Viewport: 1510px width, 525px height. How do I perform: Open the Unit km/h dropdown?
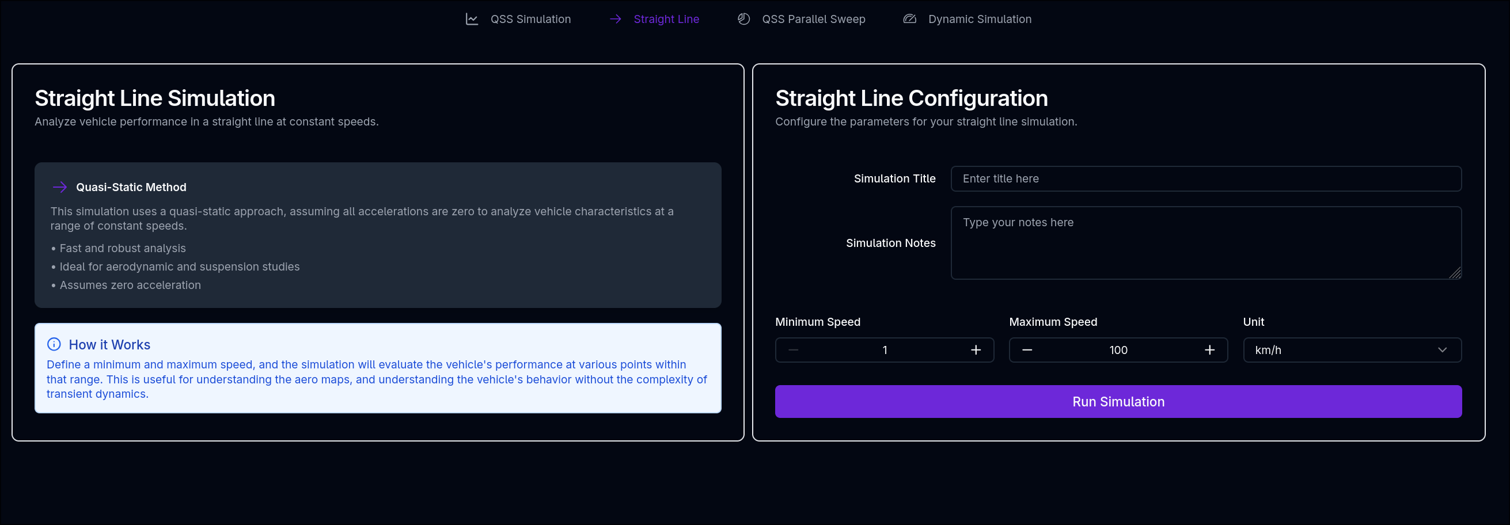[x=1352, y=350]
